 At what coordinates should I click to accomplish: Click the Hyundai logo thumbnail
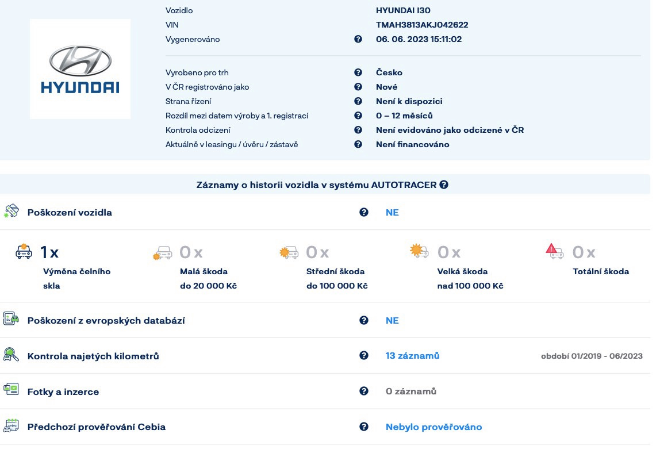[x=80, y=68]
